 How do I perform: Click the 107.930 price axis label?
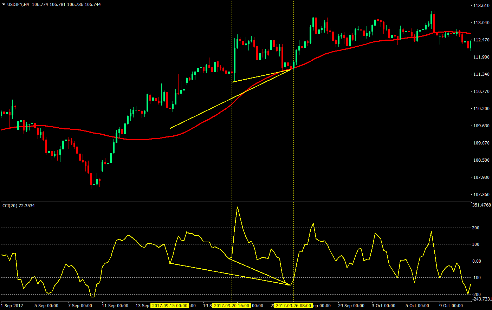482,177
